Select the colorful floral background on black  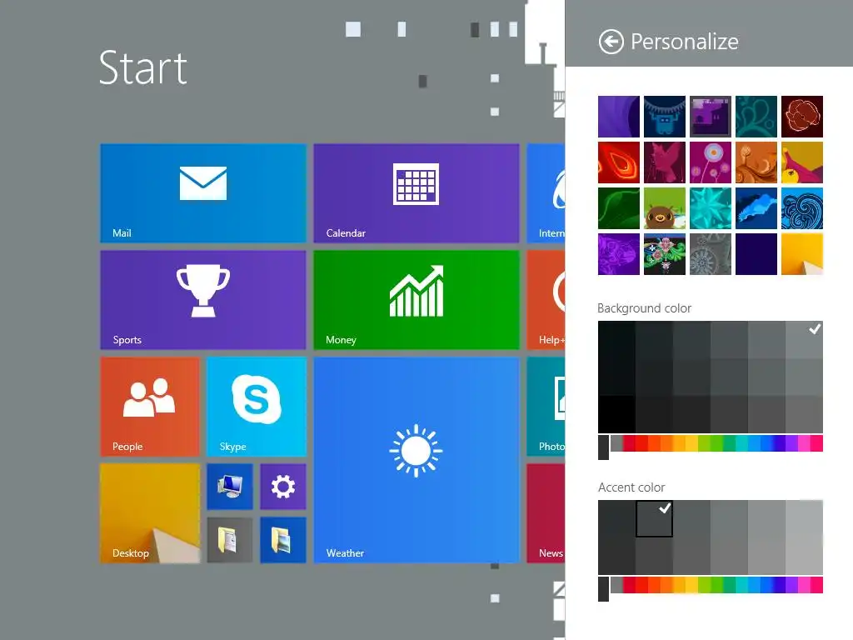pyautogui.click(x=664, y=254)
